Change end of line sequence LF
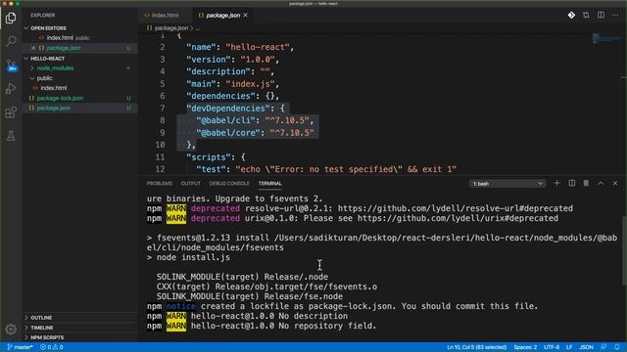627x352 pixels. (x=569, y=347)
